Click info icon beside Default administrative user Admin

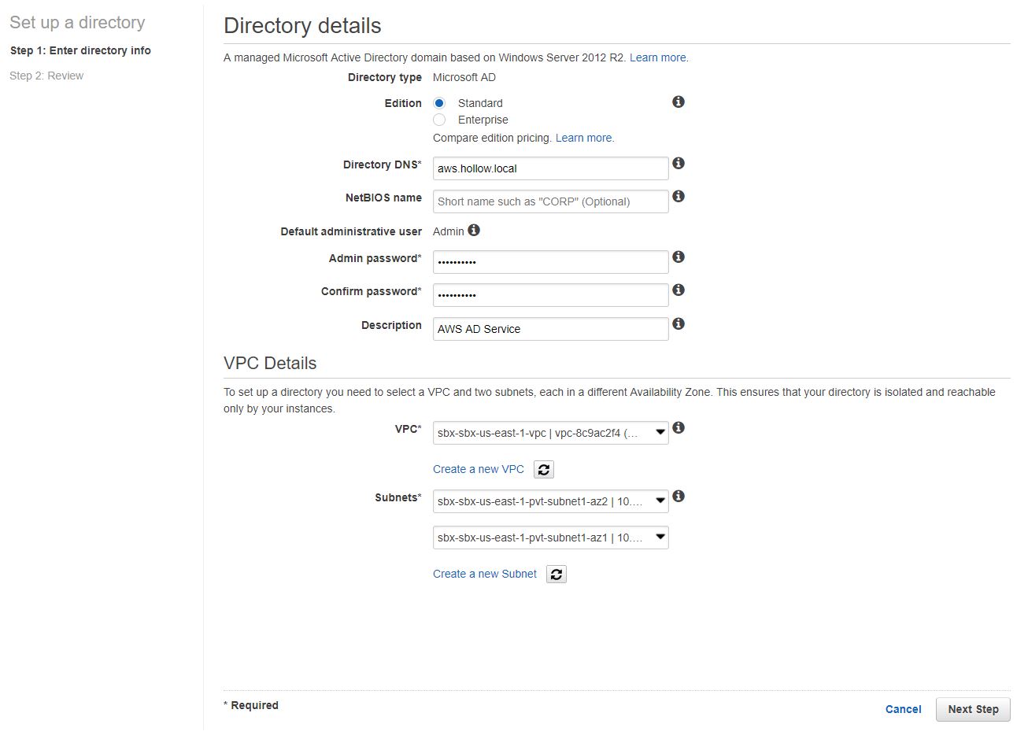(x=473, y=231)
